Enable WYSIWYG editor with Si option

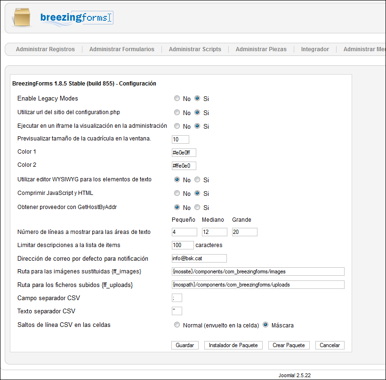[x=197, y=179]
